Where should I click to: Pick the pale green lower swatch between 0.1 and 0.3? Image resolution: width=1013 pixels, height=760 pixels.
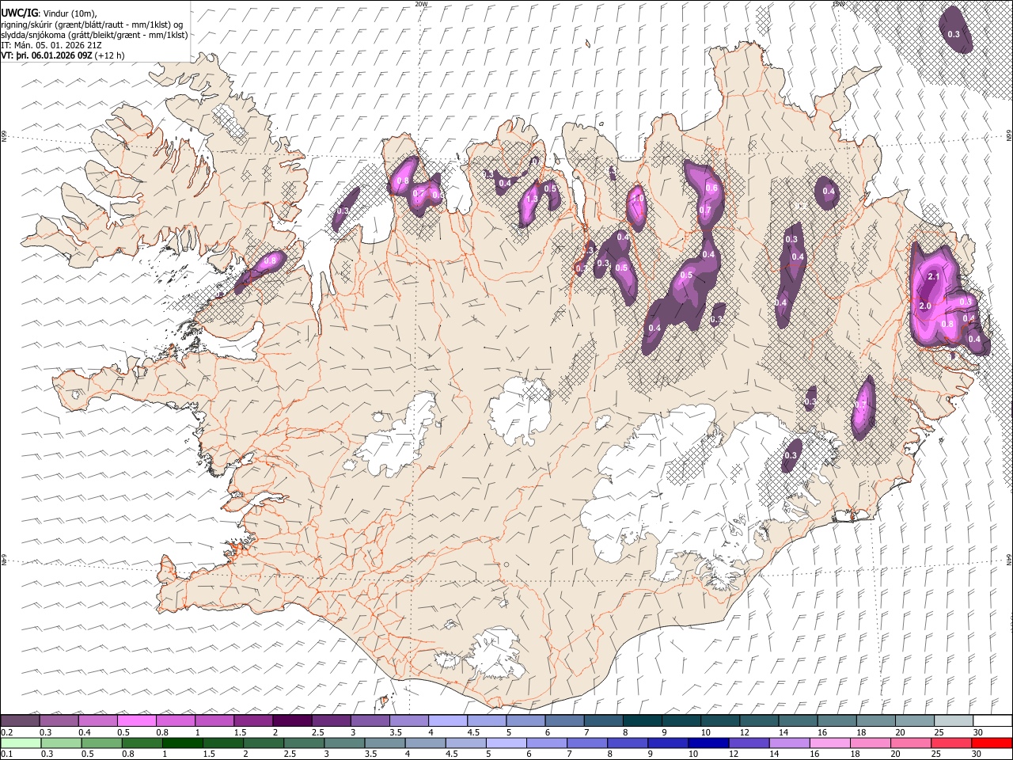pos(20,743)
